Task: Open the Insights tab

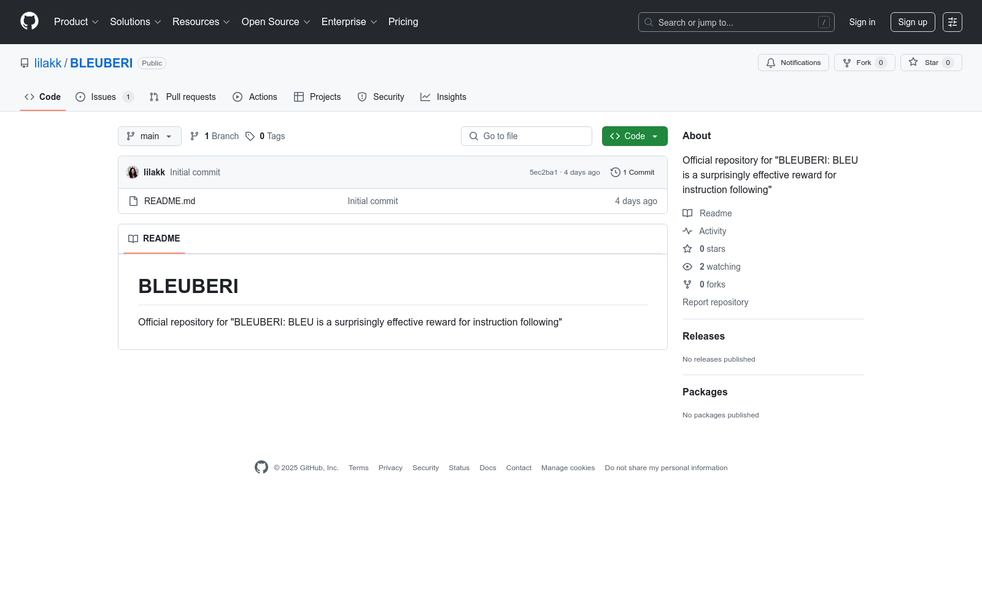Action: click(444, 97)
